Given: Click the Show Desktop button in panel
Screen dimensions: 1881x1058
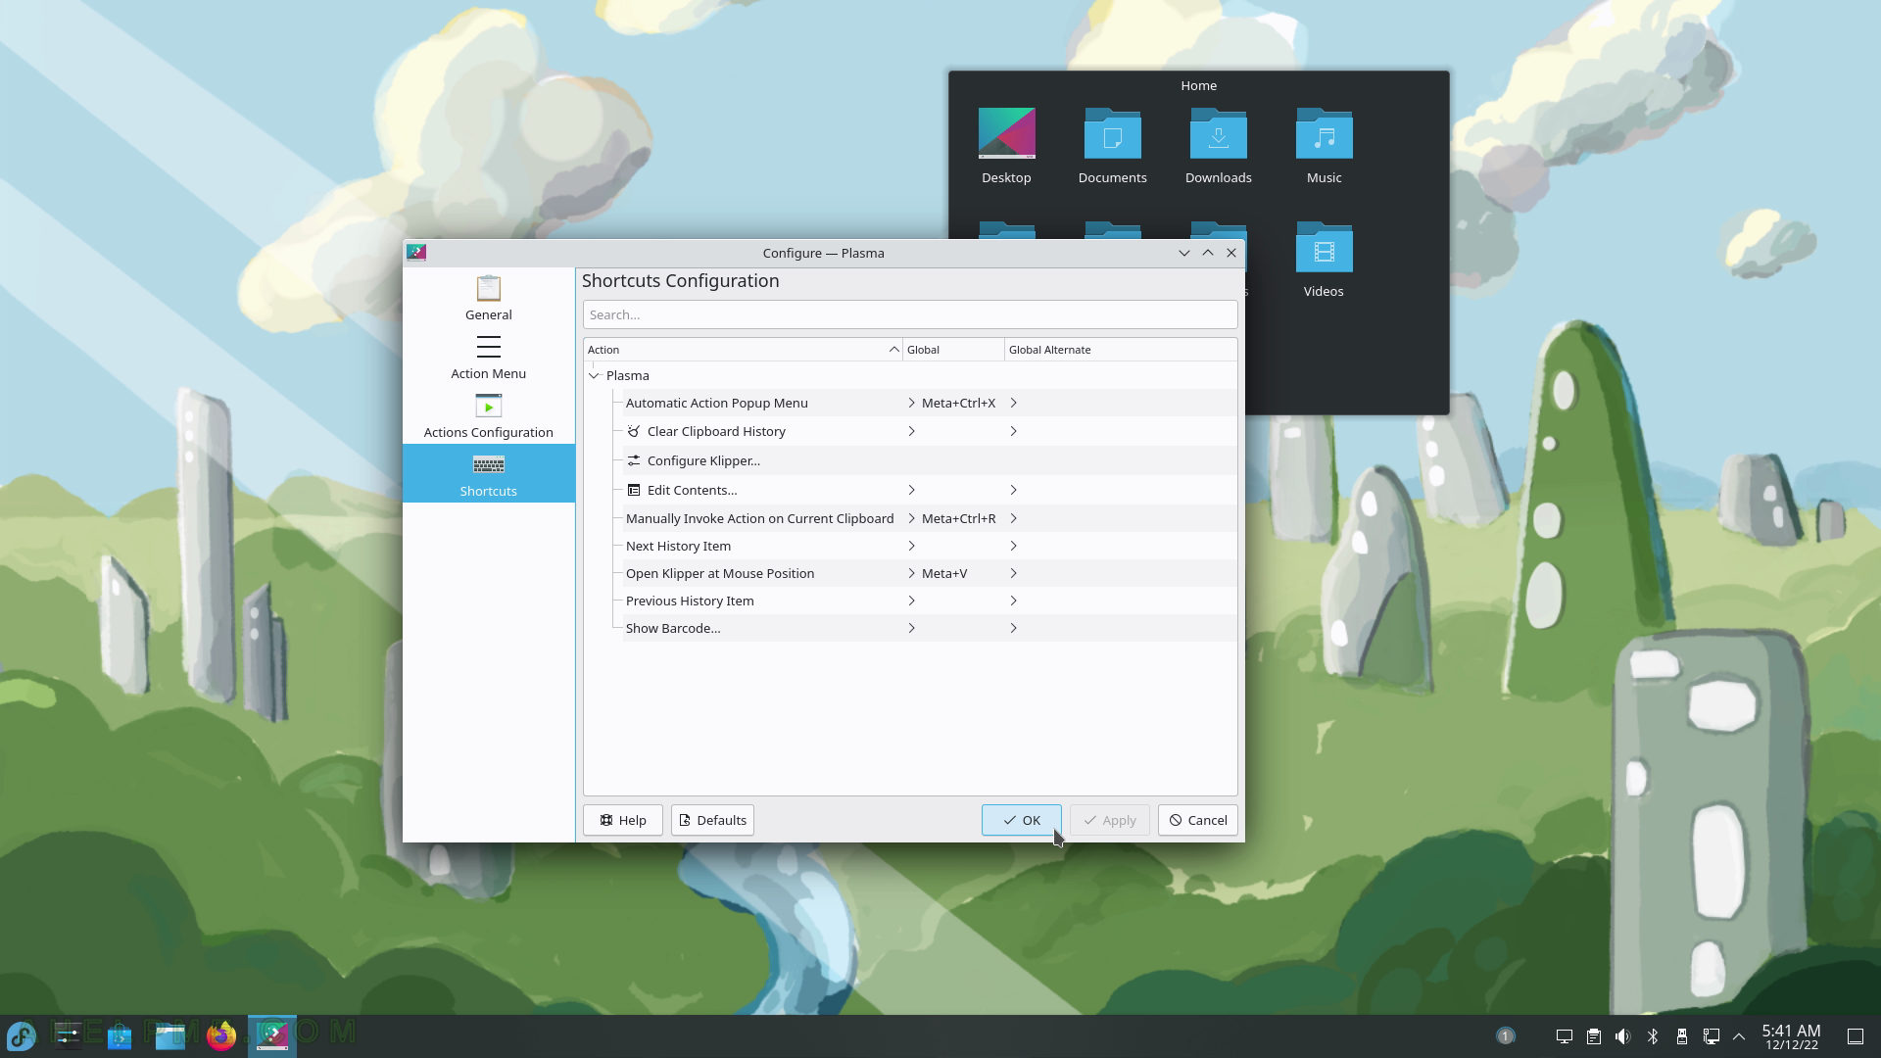Looking at the screenshot, I should pyautogui.click(x=1856, y=1036).
